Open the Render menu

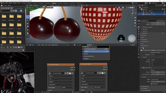[10, 3]
